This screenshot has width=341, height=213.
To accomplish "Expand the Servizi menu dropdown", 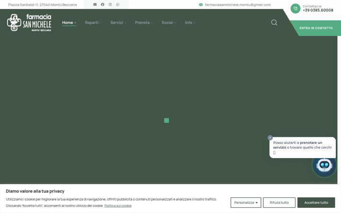I will [x=118, y=22].
